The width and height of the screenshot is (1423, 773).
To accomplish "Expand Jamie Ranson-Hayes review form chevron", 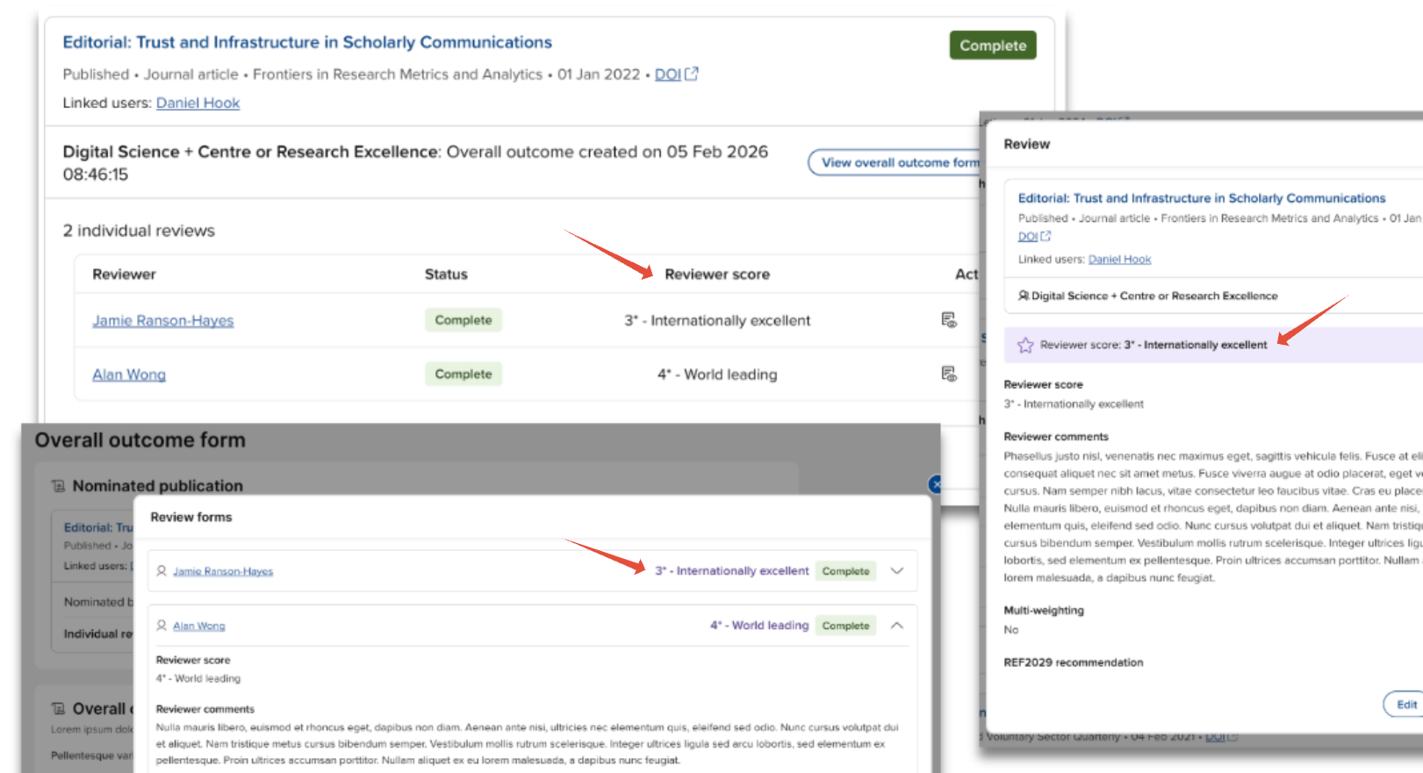I will point(896,571).
